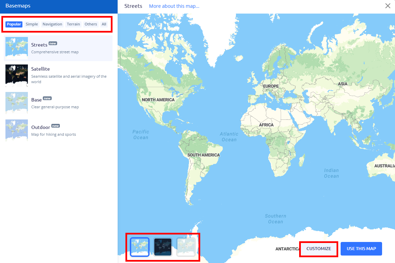Show the All basemaps tab
The height and width of the screenshot is (263, 395).
[x=104, y=24]
